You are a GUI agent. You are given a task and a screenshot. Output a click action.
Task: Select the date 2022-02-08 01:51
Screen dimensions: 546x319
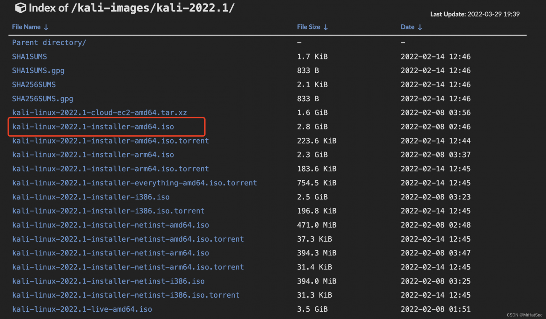pyautogui.click(x=436, y=309)
